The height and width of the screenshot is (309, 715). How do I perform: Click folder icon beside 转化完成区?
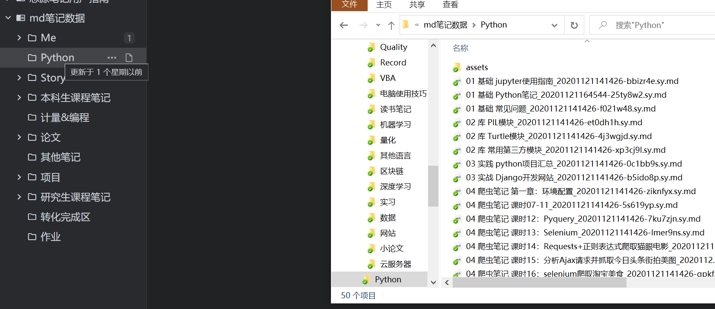32,217
